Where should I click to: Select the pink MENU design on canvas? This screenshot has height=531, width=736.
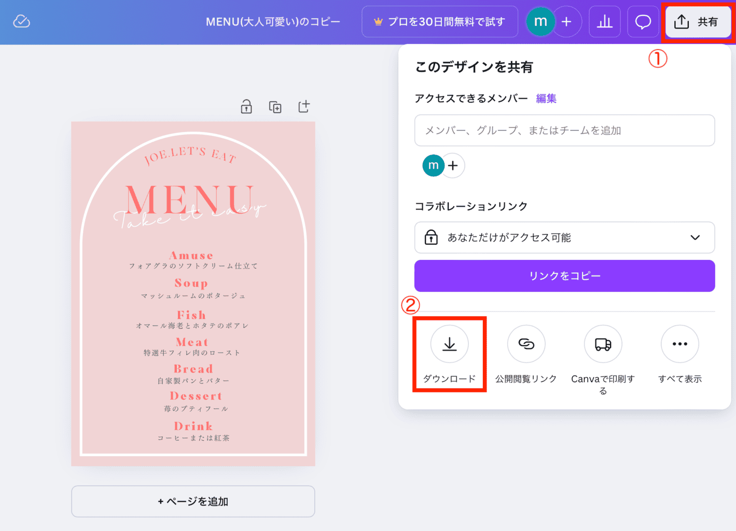click(193, 294)
